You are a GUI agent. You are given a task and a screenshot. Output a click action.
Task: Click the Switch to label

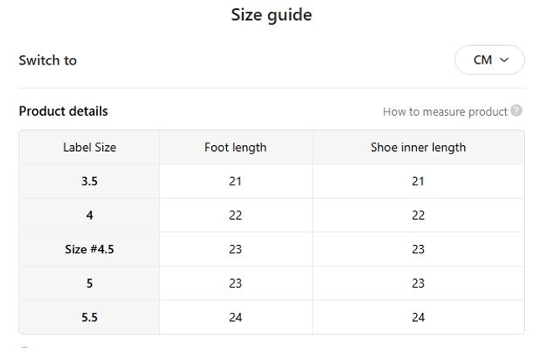tap(48, 60)
